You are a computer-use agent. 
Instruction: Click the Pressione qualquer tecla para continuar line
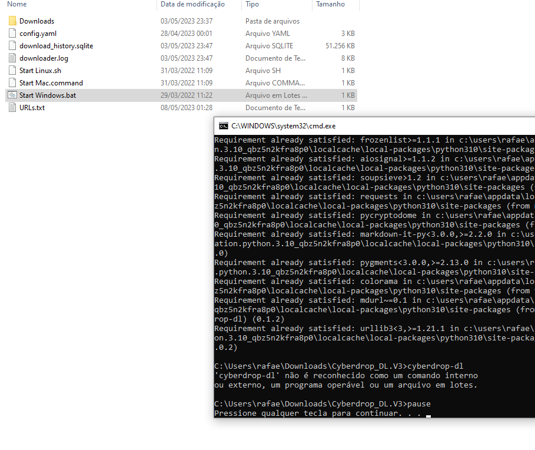coord(317,413)
